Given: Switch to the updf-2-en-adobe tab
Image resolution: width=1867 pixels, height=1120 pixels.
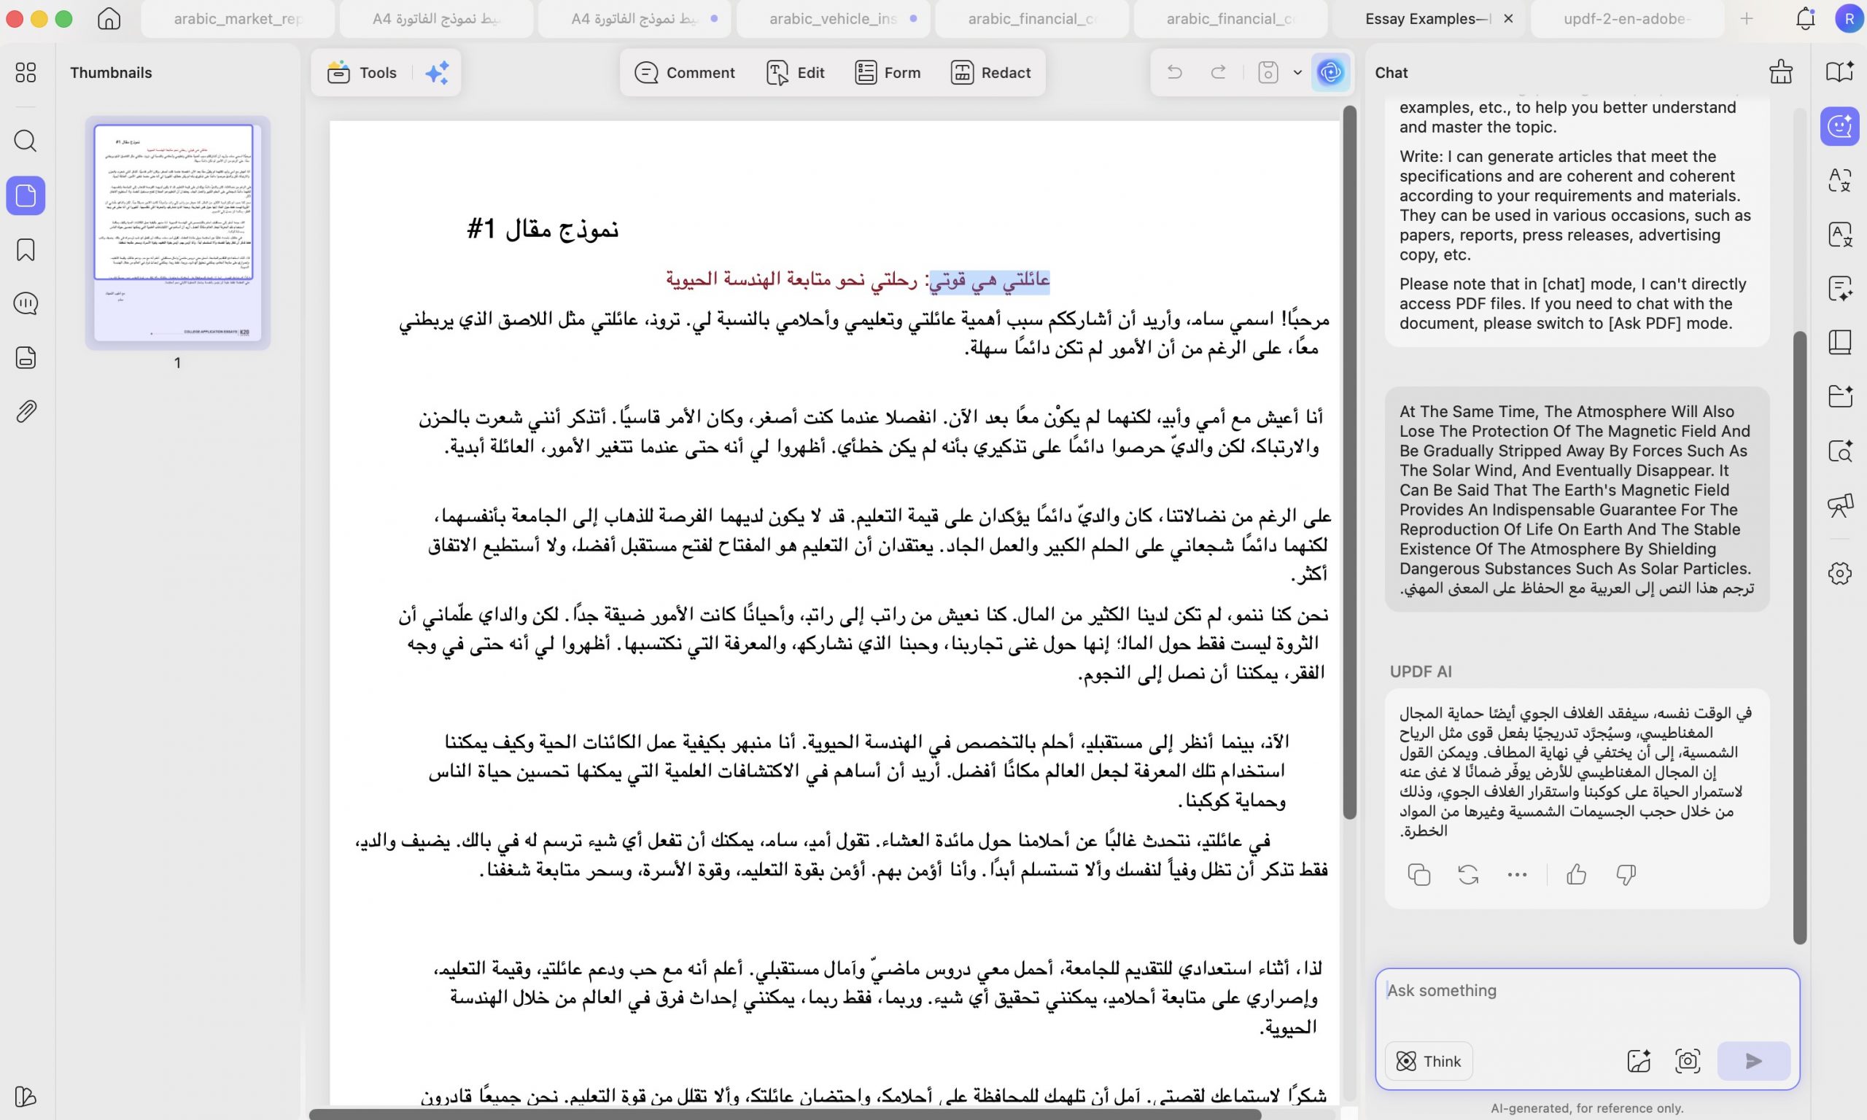Looking at the screenshot, I should (x=1626, y=19).
